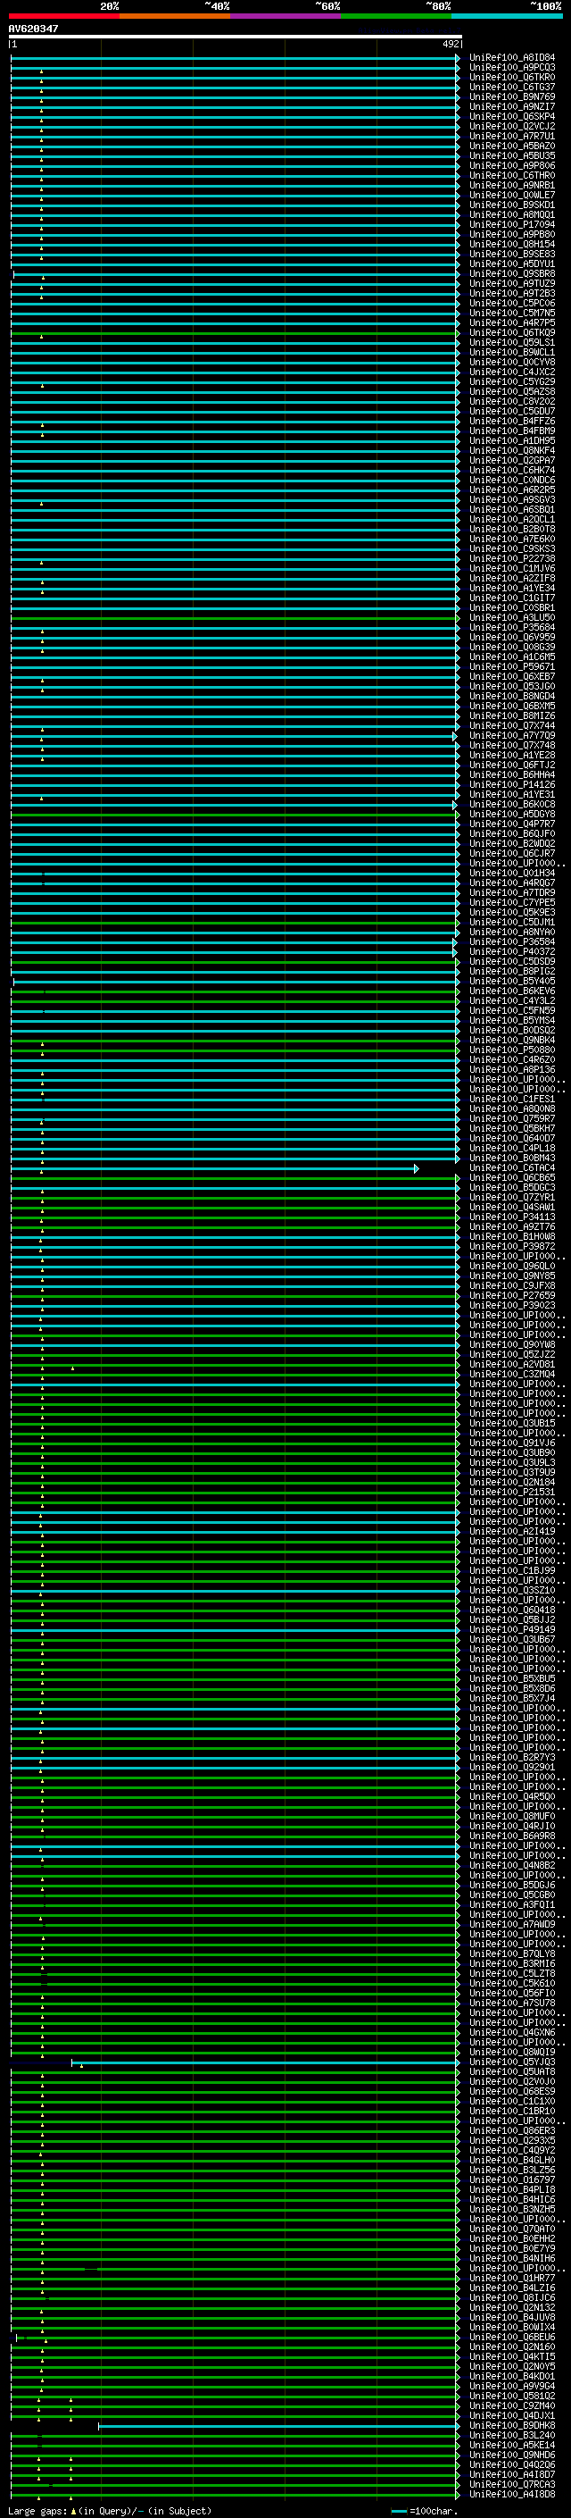Screen dimensions: 571x2518
Task: Click the white query sequence bar
Action: 235,38
